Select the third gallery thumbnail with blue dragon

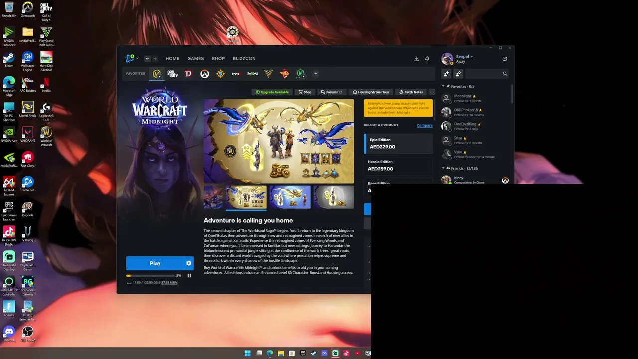pos(290,197)
